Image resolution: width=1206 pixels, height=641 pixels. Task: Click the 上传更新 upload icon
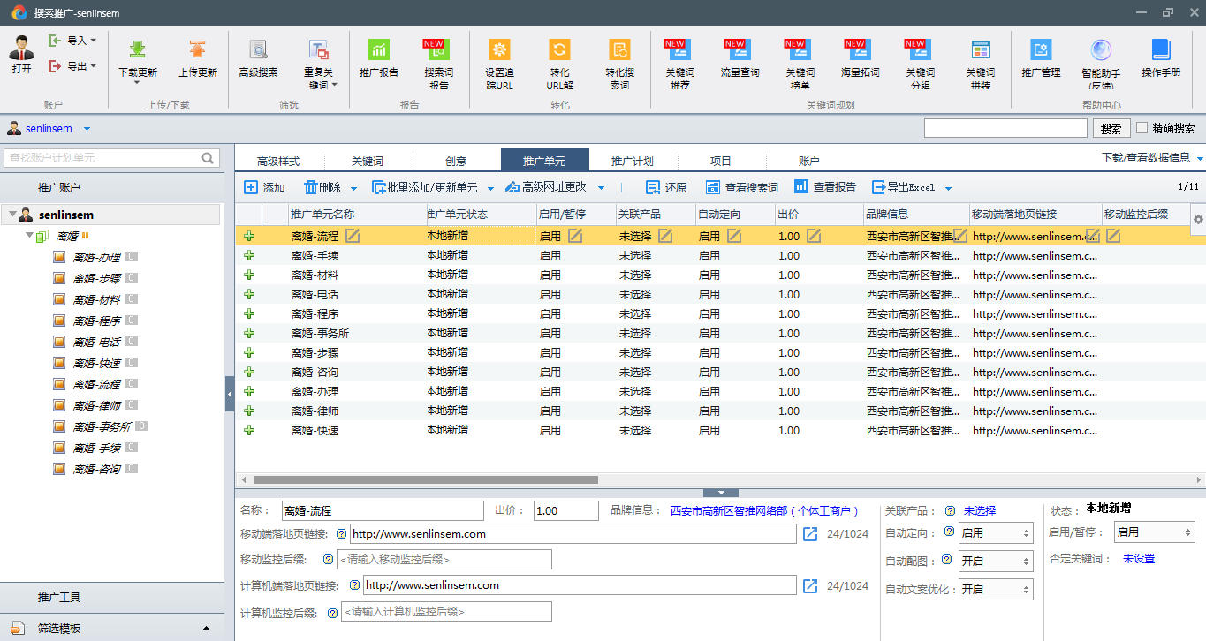click(x=198, y=50)
